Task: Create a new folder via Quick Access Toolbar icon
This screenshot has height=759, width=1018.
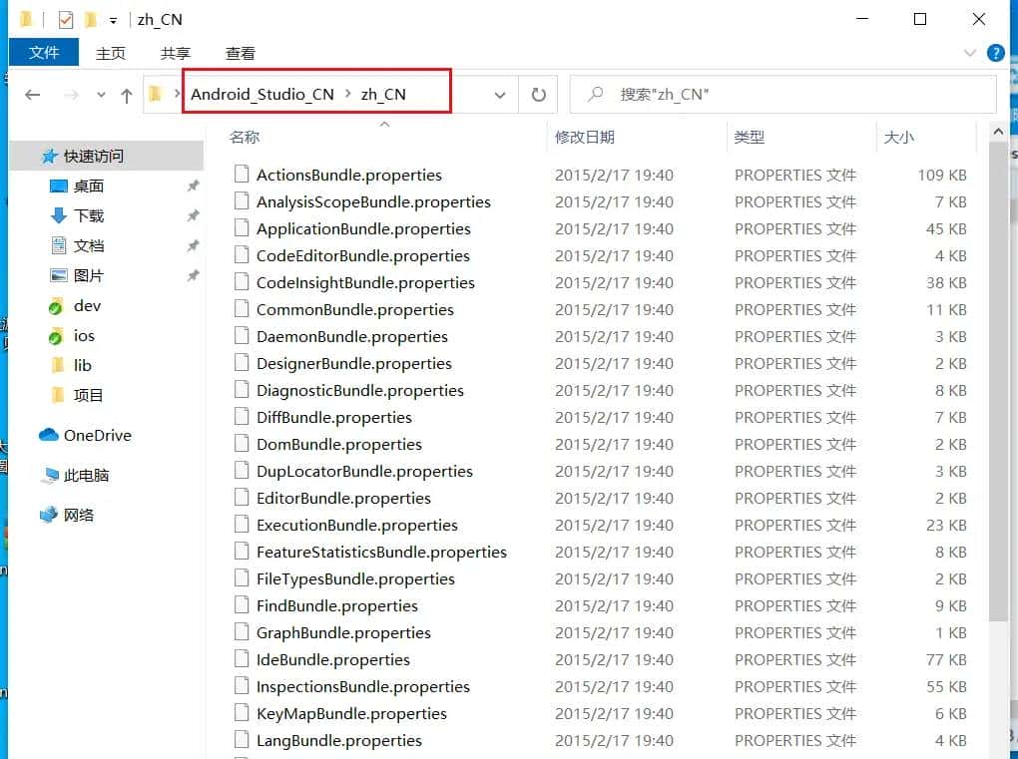Action: 92,18
